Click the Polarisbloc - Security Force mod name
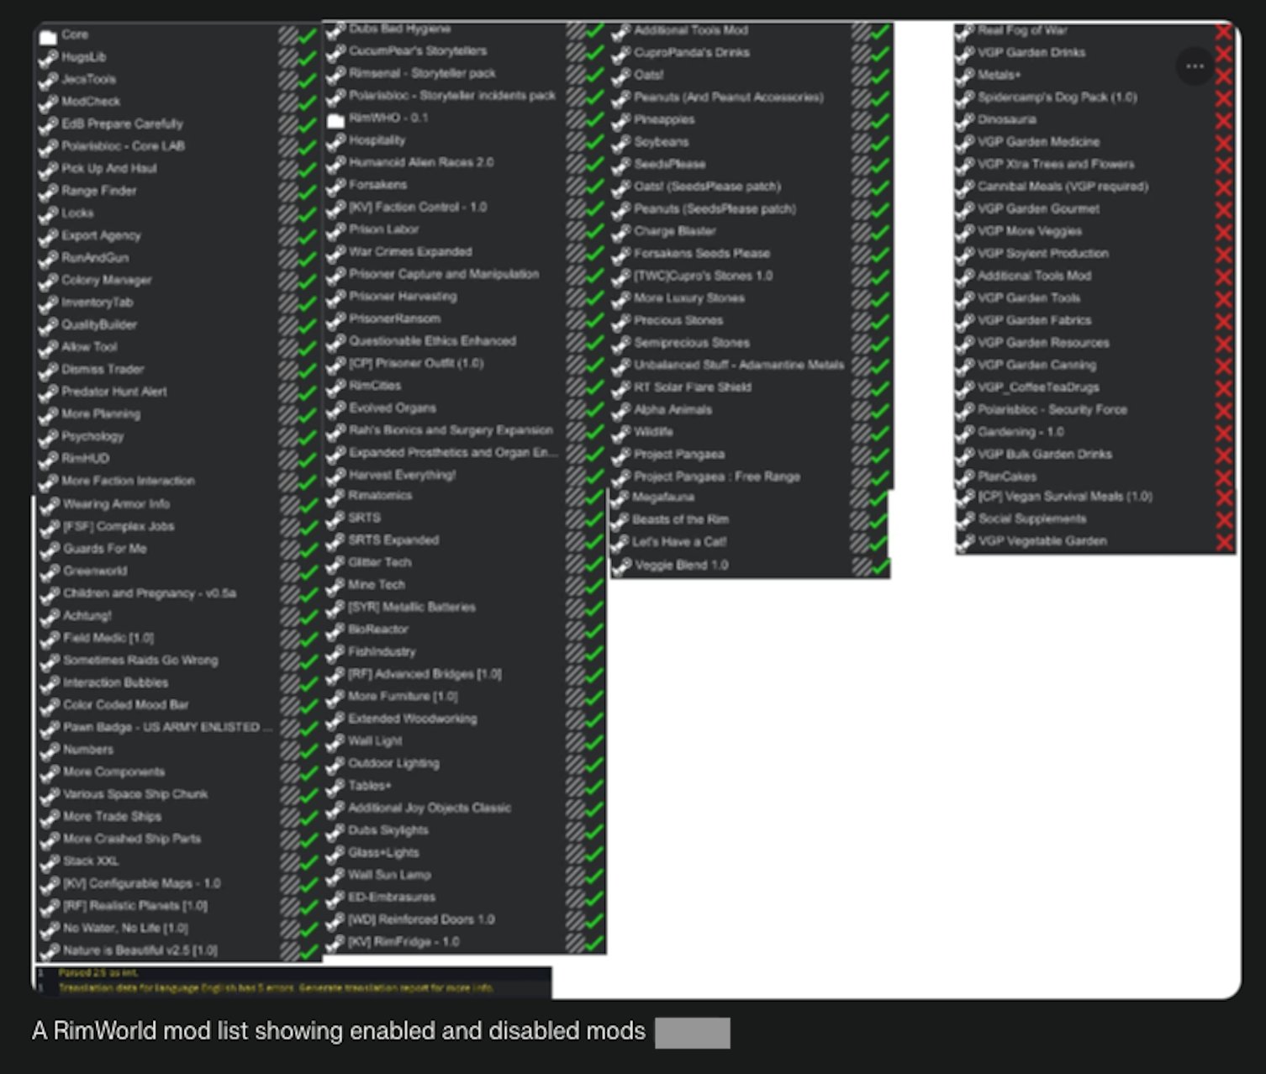Image resolution: width=1266 pixels, height=1074 pixels. 1052,409
